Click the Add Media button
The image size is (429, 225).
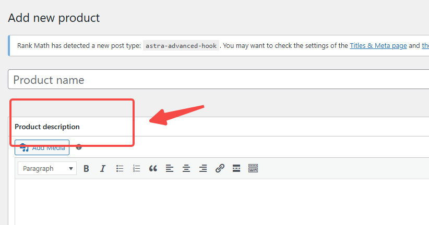[x=42, y=148]
